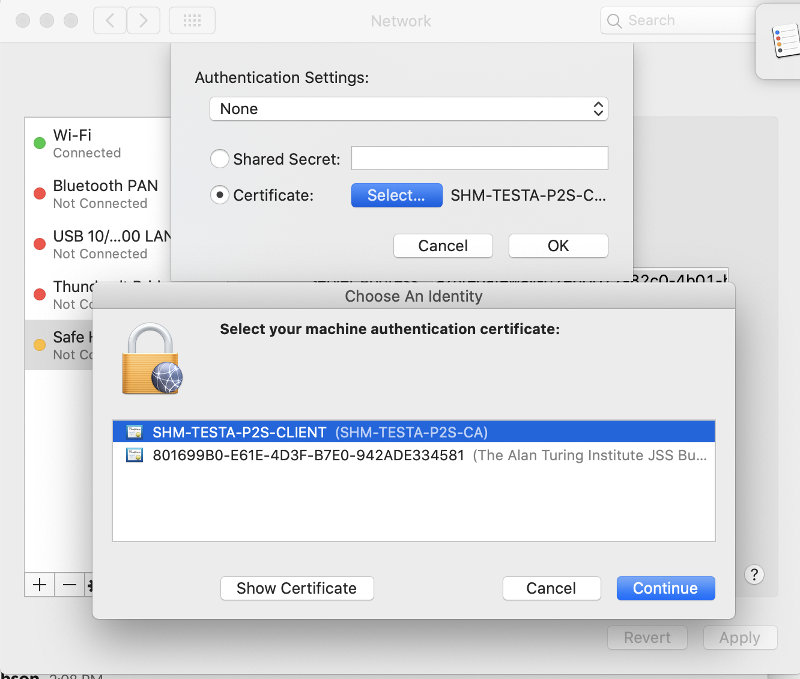
Task: Open the Reminders notes icon at top right
Action: pyautogui.click(x=785, y=41)
